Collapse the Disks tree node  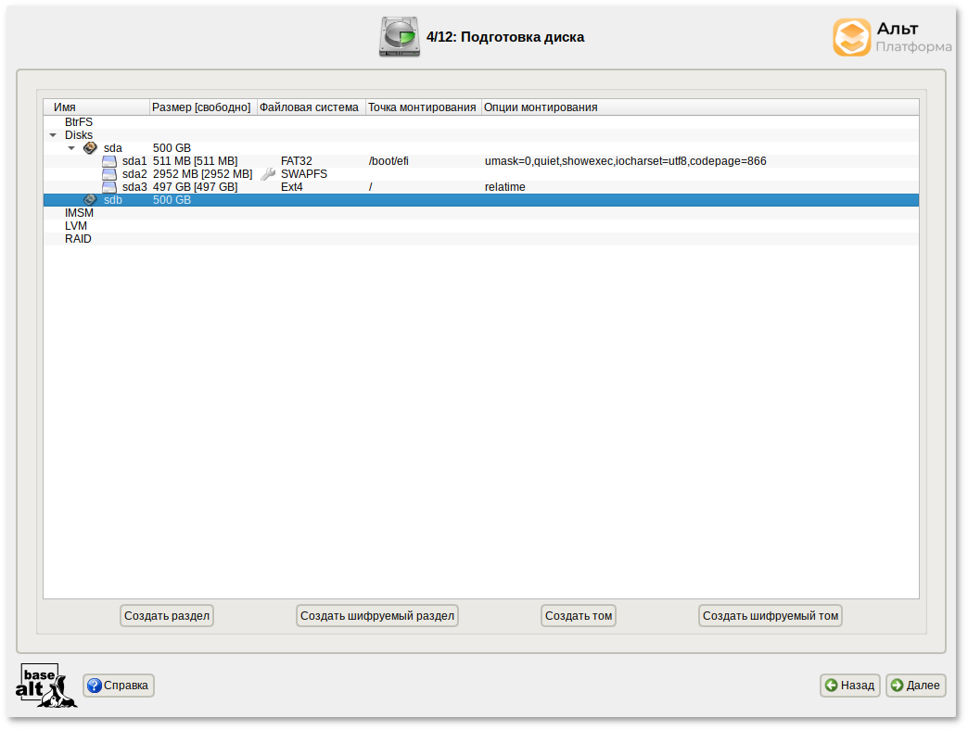pos(53,135)
